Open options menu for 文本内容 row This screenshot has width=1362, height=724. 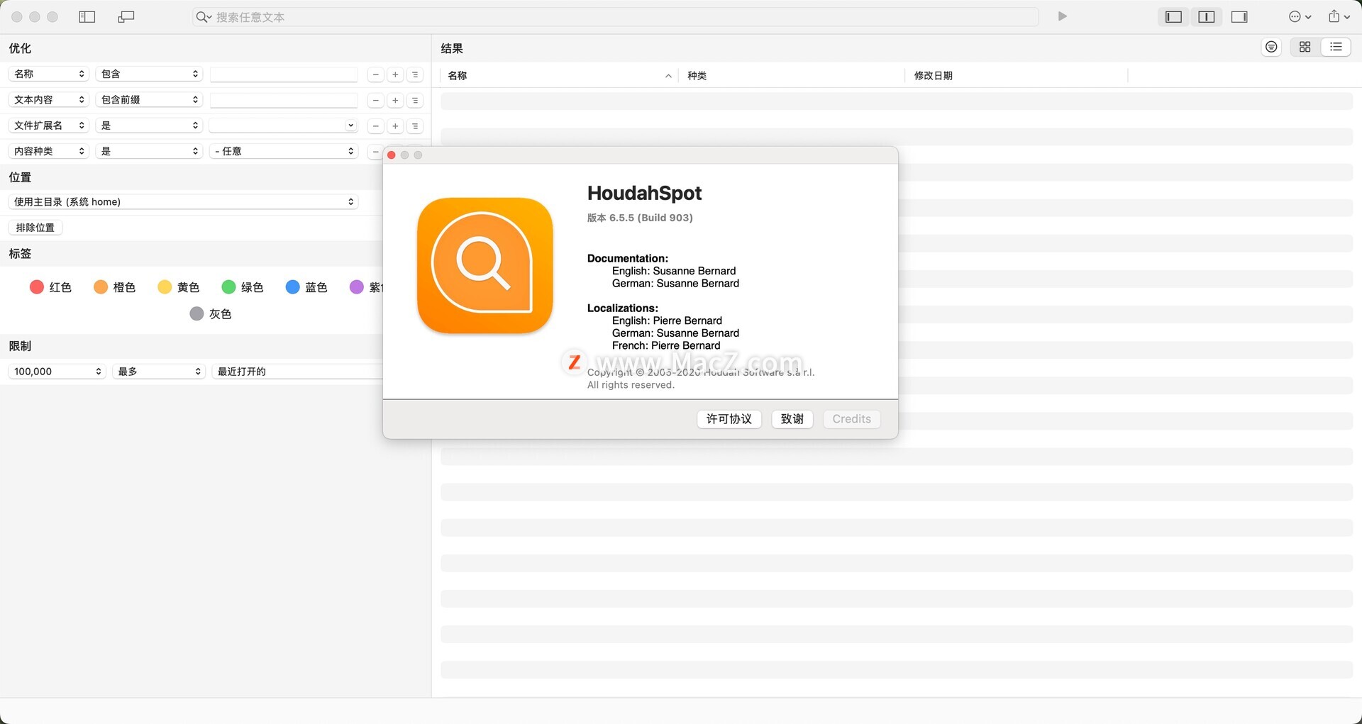tap(415, 100)
